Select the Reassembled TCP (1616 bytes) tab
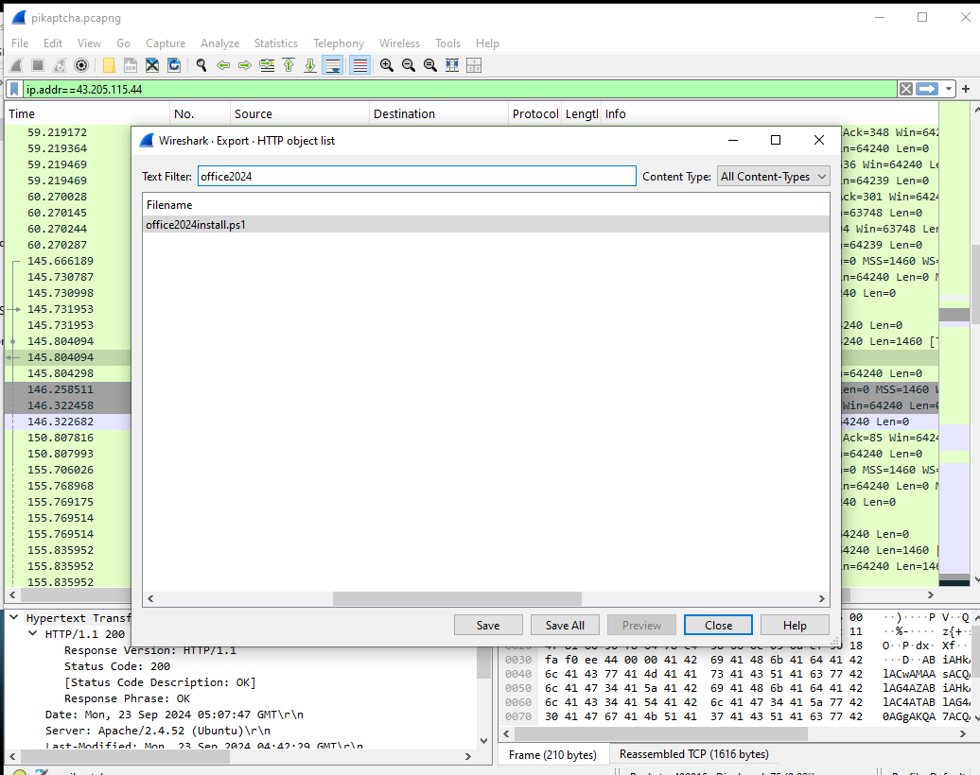Screen dimensions: 980x775 (693, 754)
